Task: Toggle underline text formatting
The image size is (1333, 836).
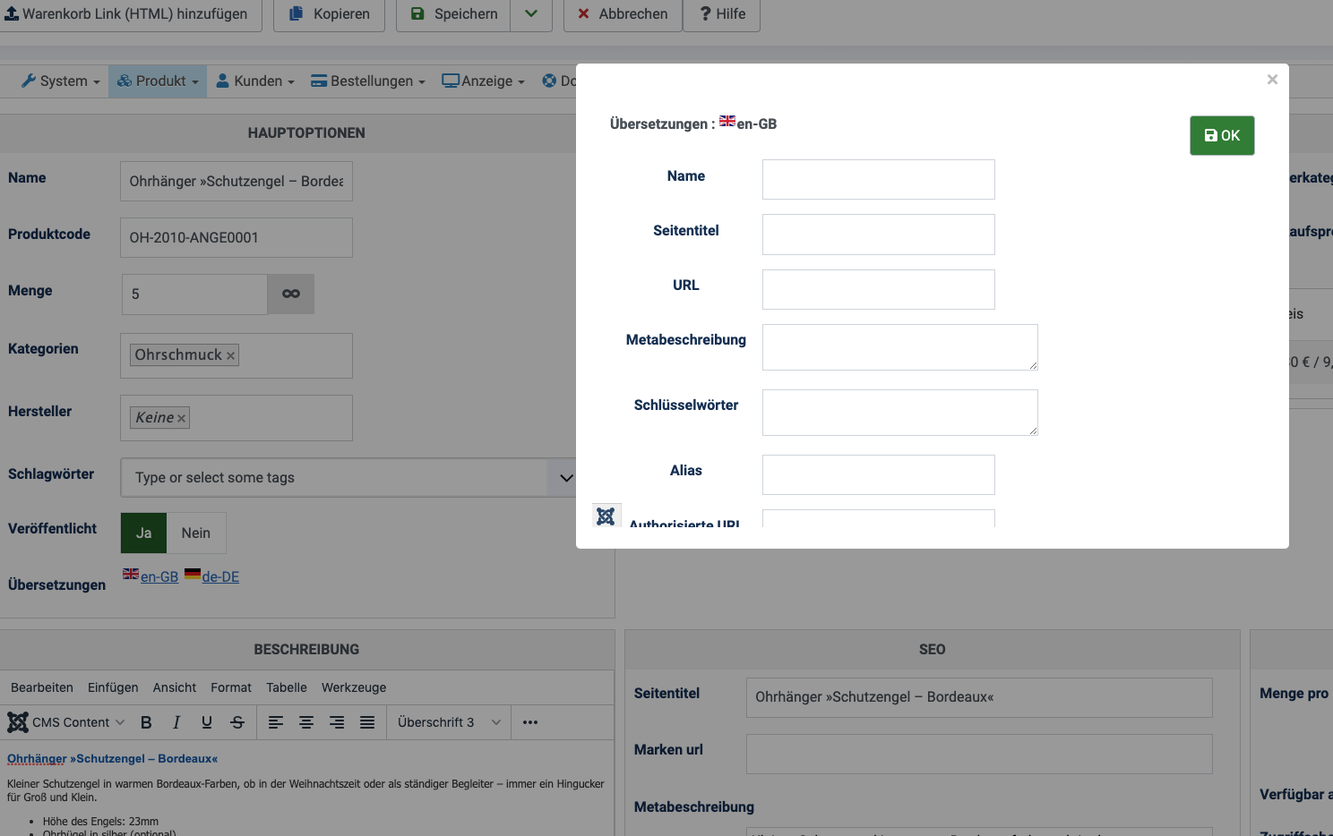Action: coord(207,722)
